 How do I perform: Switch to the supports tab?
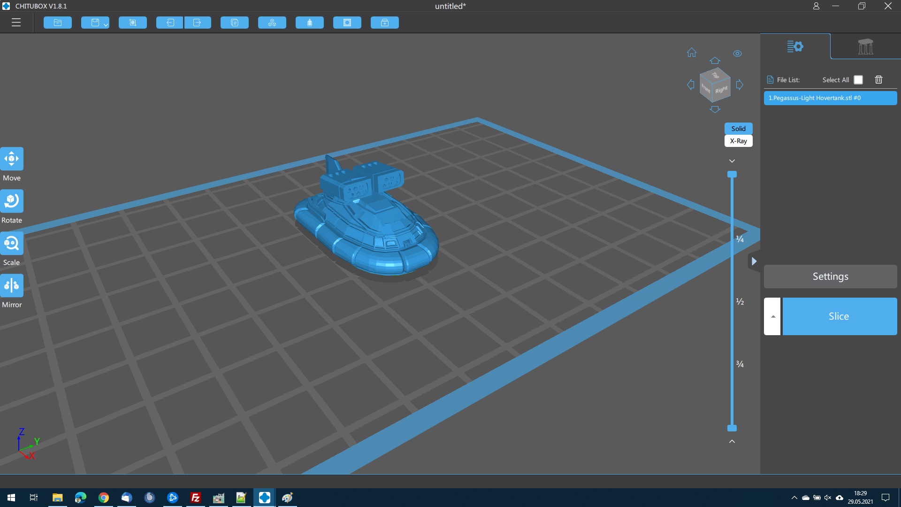[x=865, y=46]
